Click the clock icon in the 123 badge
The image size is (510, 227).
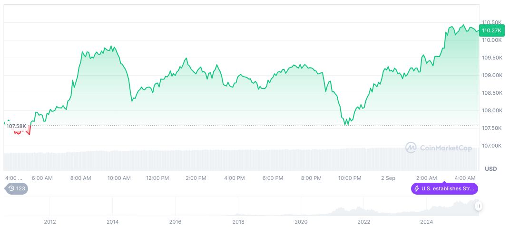coord(11,188)
